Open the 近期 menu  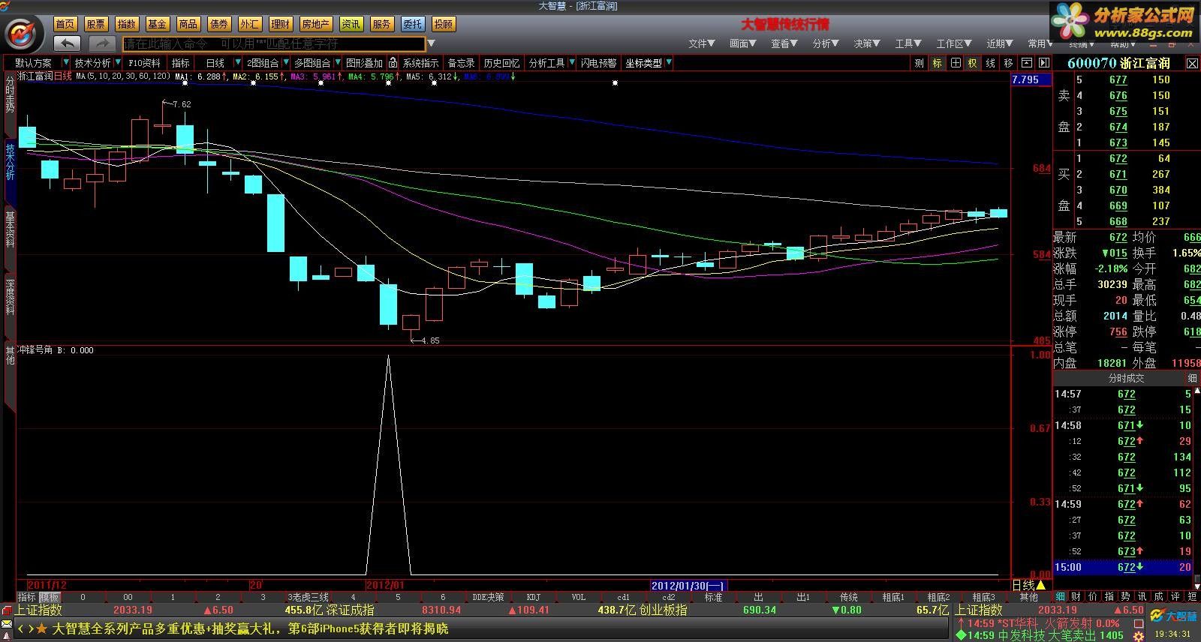[x=1000, y=43]
